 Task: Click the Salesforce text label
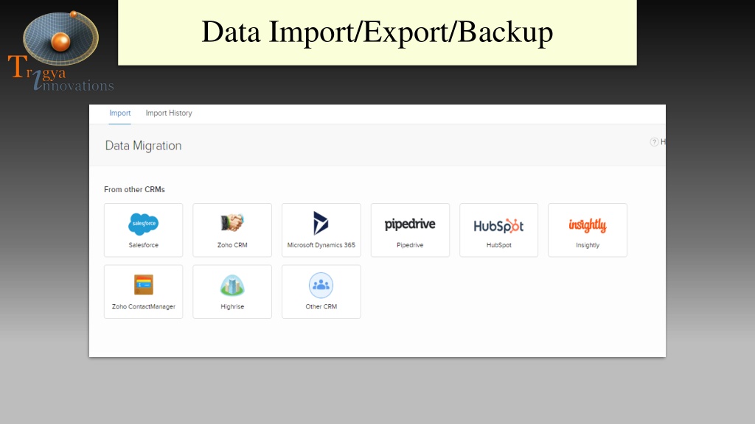point(144,245)
